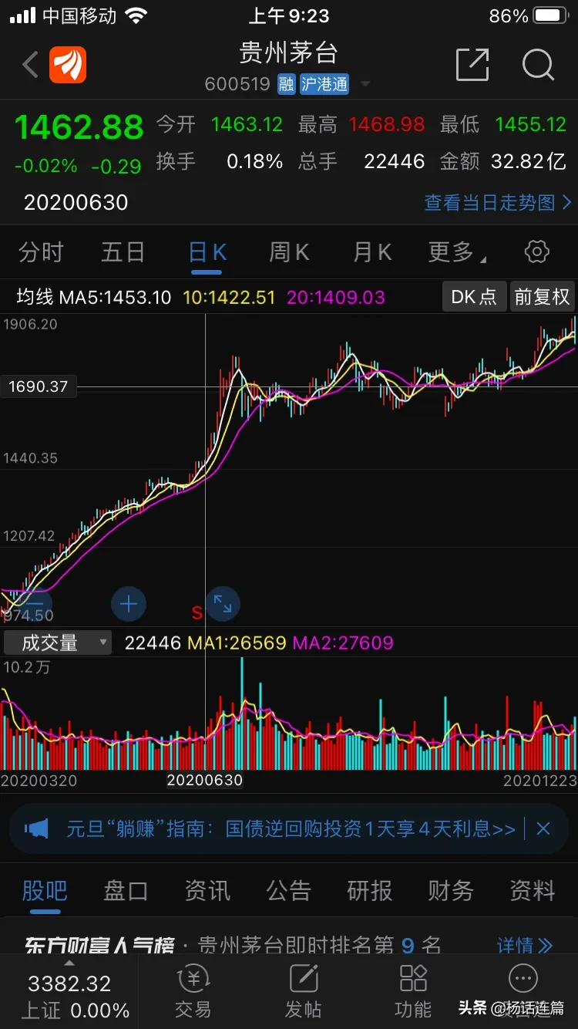
Task: Tap the 最低 1455.12 value
Action: (531, 124)
